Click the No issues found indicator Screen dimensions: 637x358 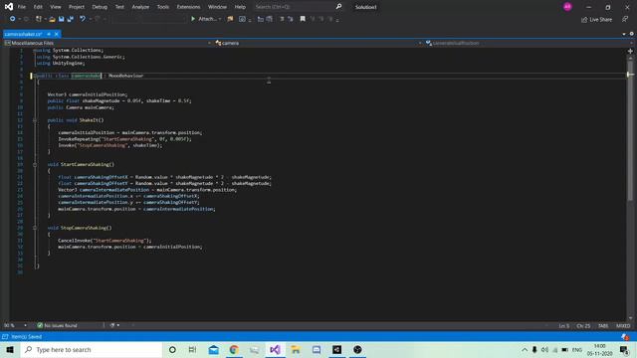pos(58,325)
